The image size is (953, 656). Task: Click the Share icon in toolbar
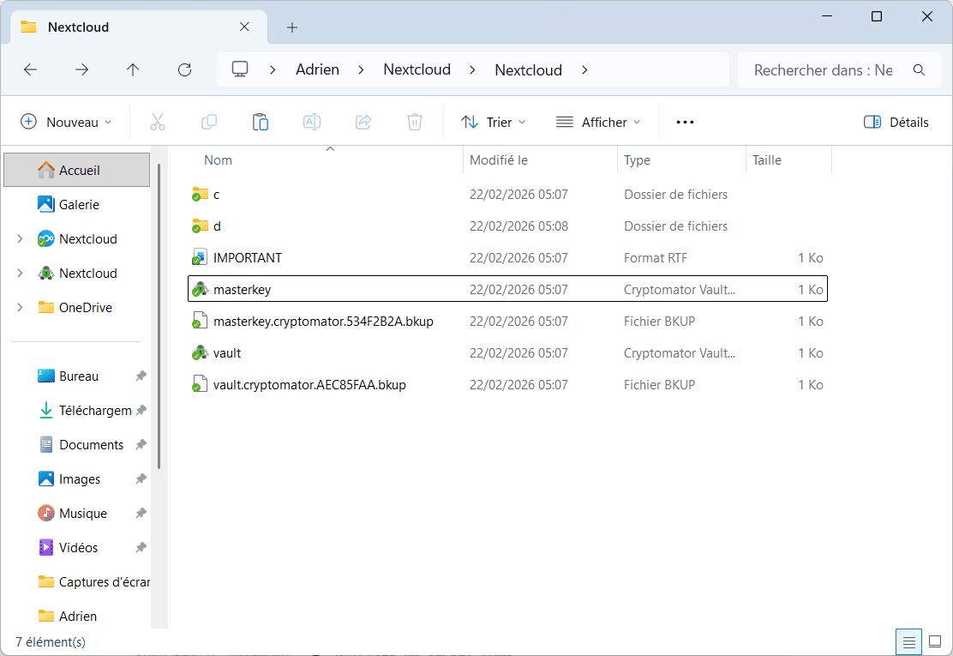(363, 122)
